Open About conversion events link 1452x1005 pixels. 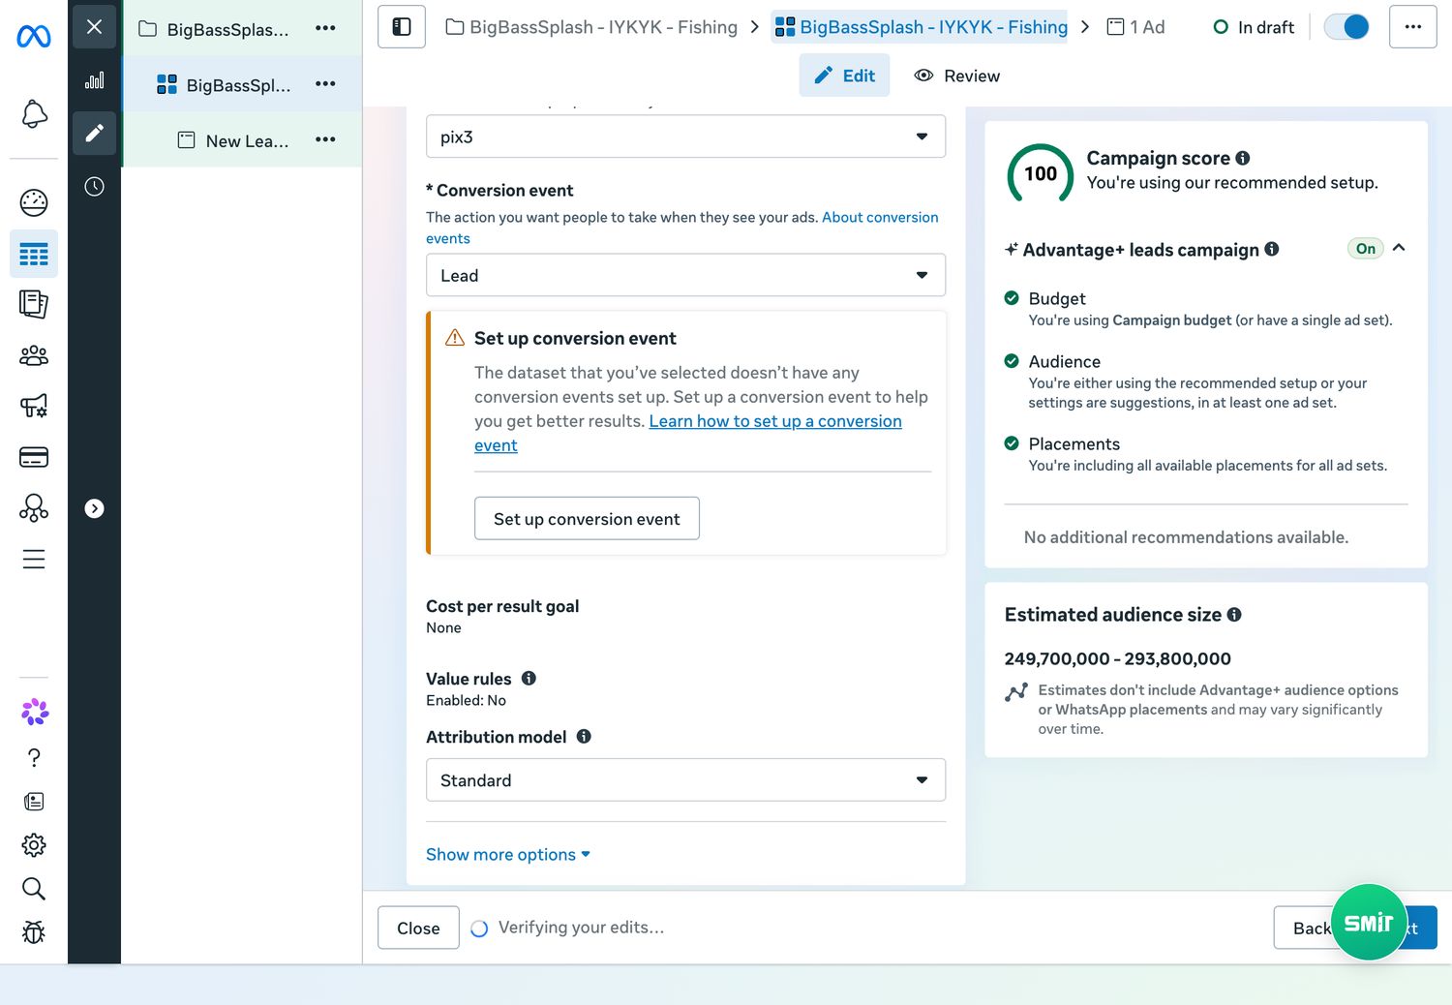click(x=682, y=228)
